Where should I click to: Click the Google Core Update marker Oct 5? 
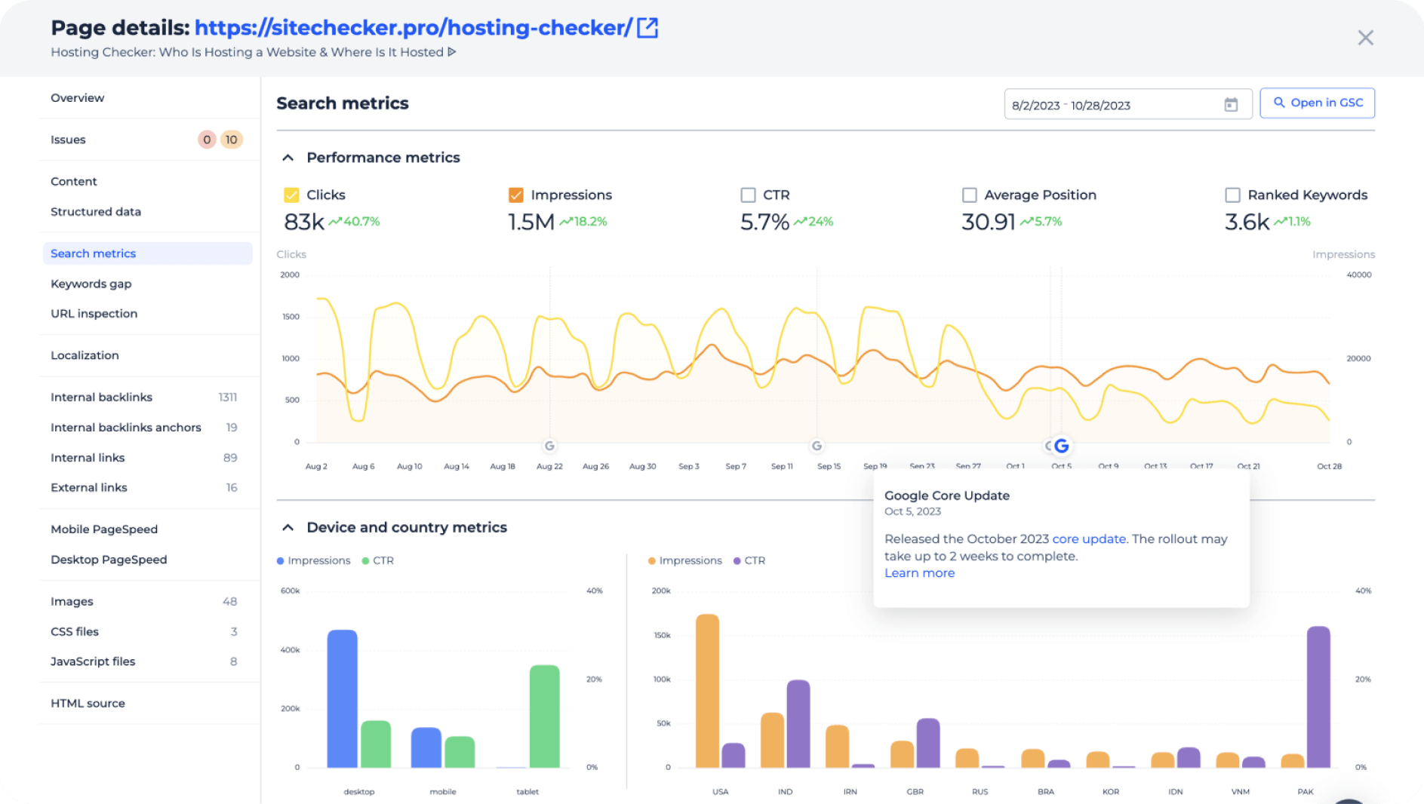(1061, 446)
